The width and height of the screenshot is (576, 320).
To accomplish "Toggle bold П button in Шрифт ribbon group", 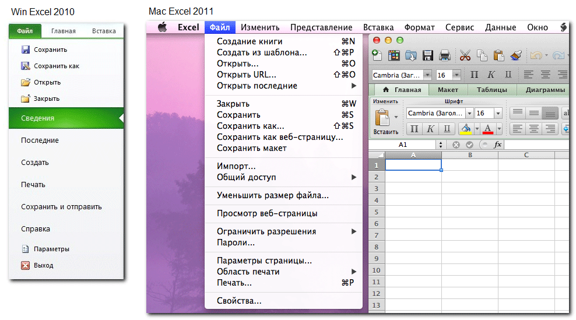I will click(x=414, y=129).
